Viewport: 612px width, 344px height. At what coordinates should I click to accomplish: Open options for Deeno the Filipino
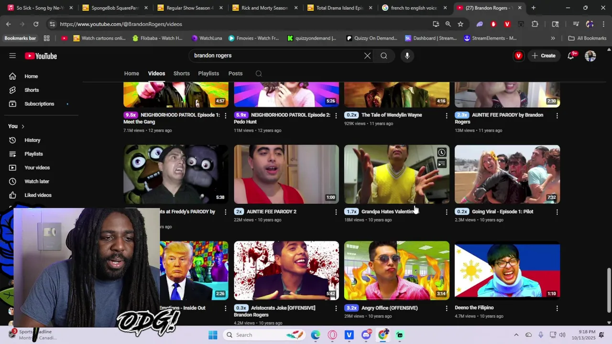[557, 308]
